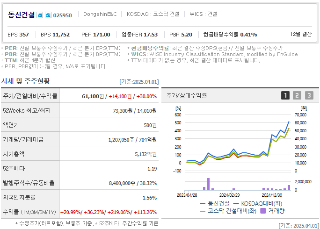
Task: Click the [기준:2025.04.01] date above table
Action: (139, 82)
